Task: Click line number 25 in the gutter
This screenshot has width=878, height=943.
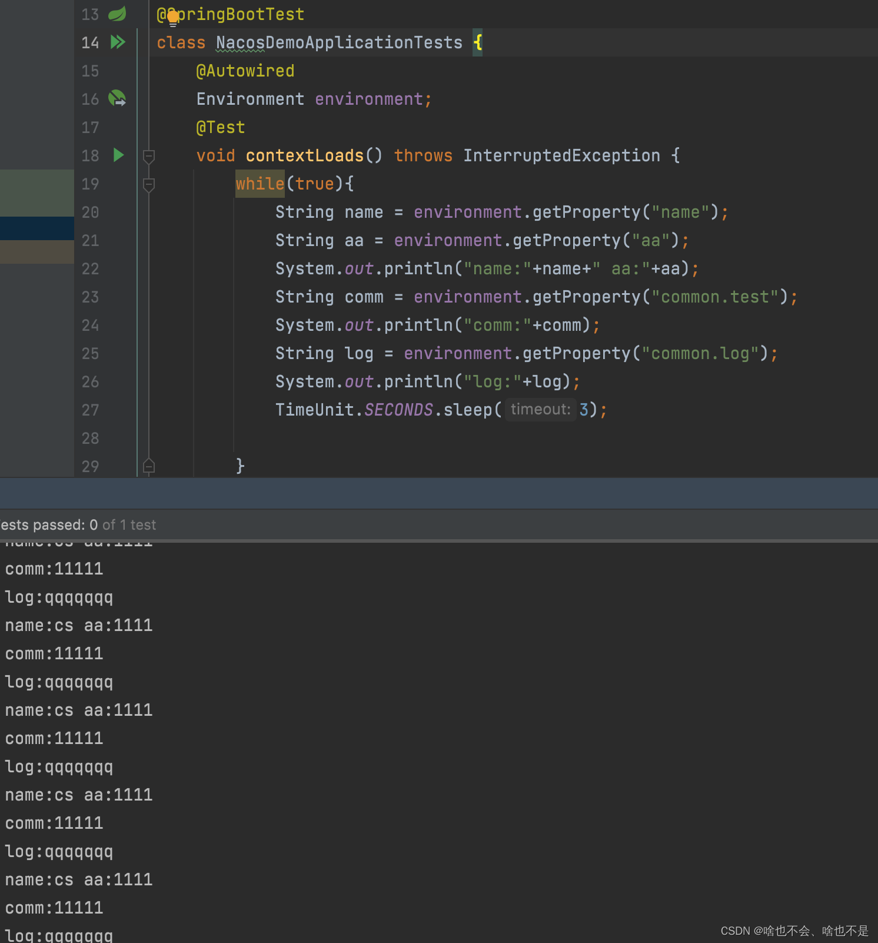Action: (90, 354)
